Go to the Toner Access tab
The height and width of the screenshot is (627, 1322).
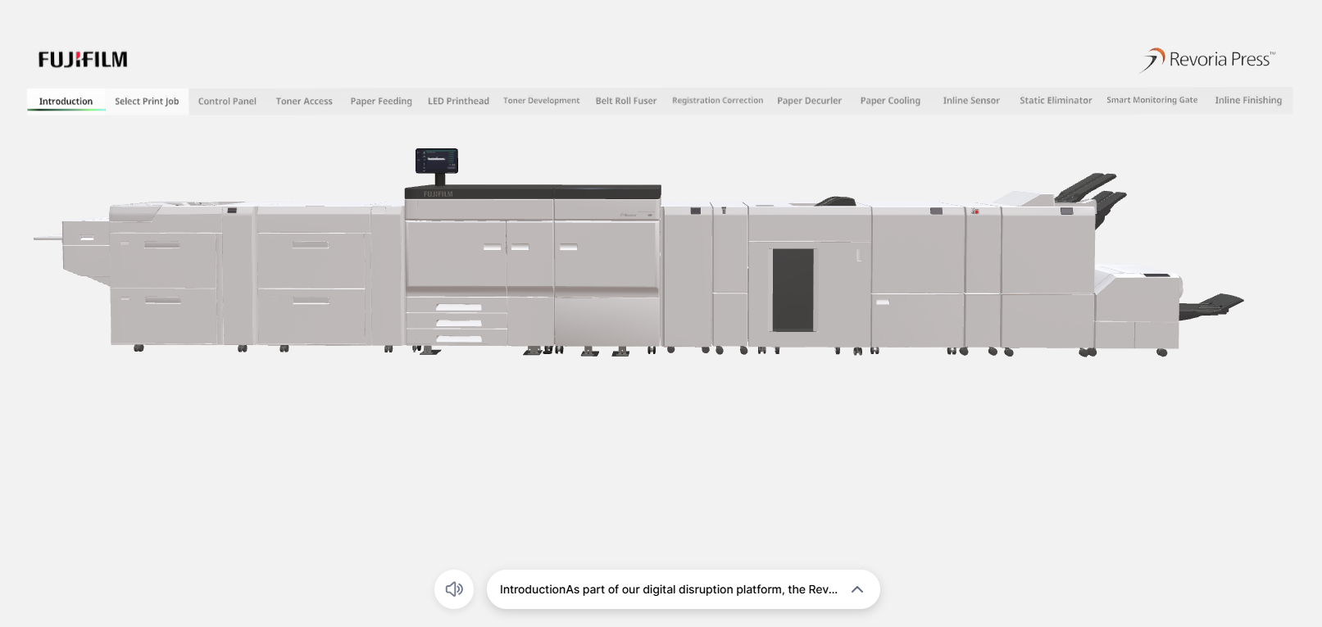[304, 101]
